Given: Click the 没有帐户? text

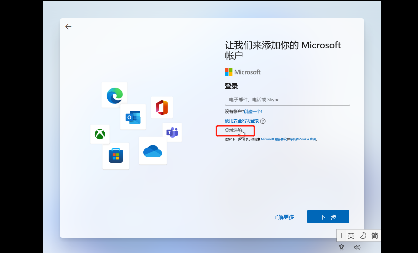Looking at the screenshot, I should pyautogui.click(x=234, y=111).
